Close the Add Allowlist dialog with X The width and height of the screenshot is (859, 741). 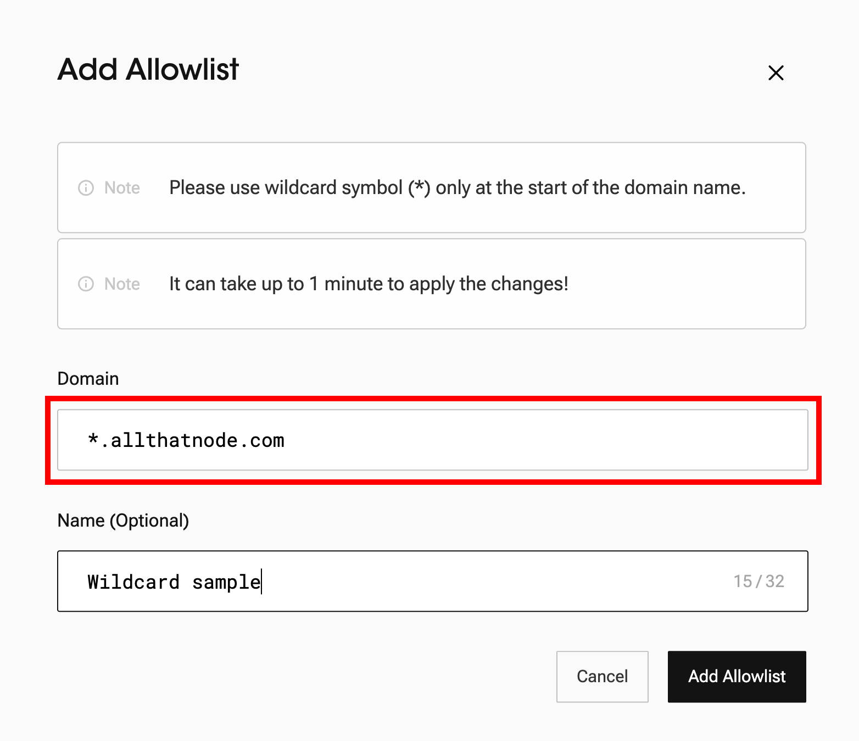point(776,73)
